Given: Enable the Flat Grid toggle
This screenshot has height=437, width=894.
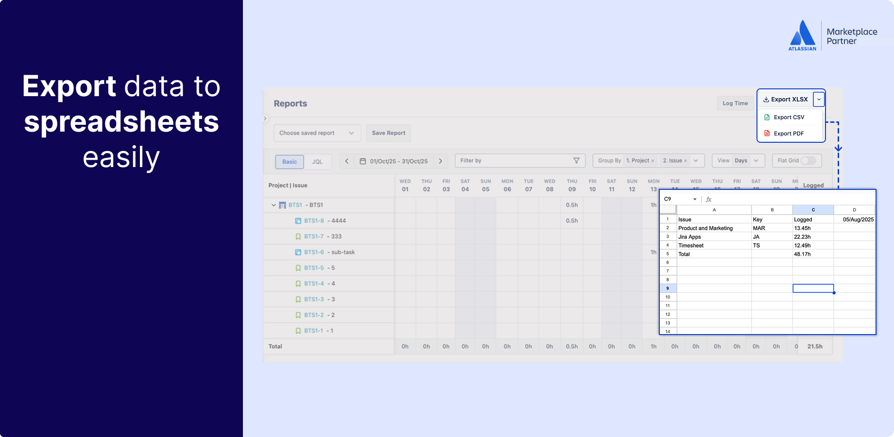Looking at the screenshot, I should coord(809,160).
